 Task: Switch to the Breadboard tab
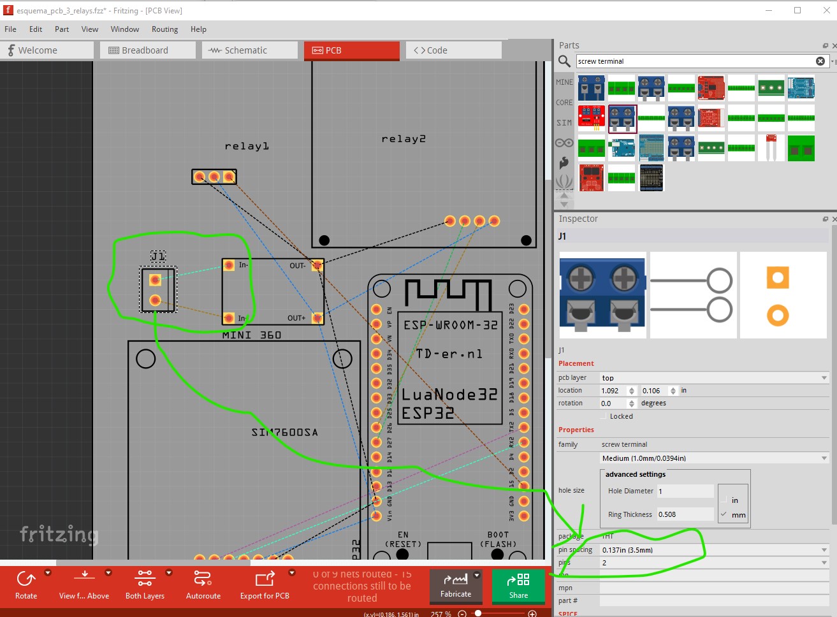[x=147, y=50]
